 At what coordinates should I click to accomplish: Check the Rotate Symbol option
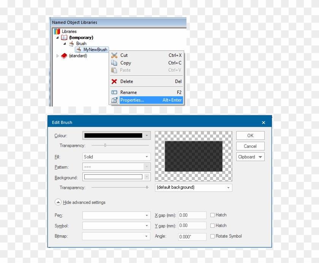pos(212,236)
